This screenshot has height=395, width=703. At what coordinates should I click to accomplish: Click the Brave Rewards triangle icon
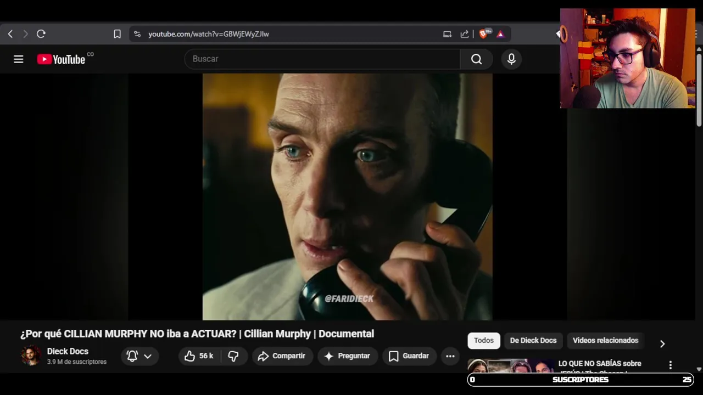click(500, 34)
